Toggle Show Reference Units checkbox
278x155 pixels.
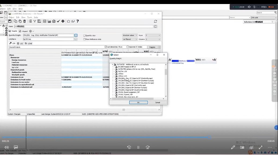[x=85, y=39]
